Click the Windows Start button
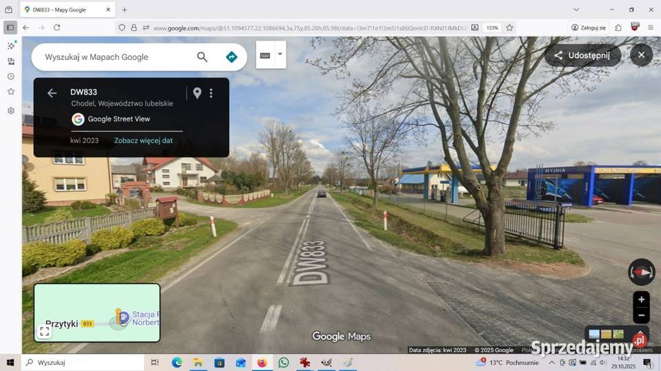Image resolution: width=661 pixels, height=371 pixels. coord(10,363)
